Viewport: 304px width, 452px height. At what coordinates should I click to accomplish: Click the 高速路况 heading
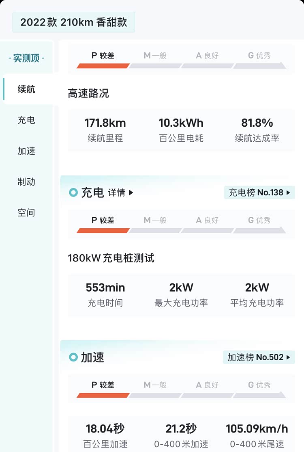[x=88, y=93]
